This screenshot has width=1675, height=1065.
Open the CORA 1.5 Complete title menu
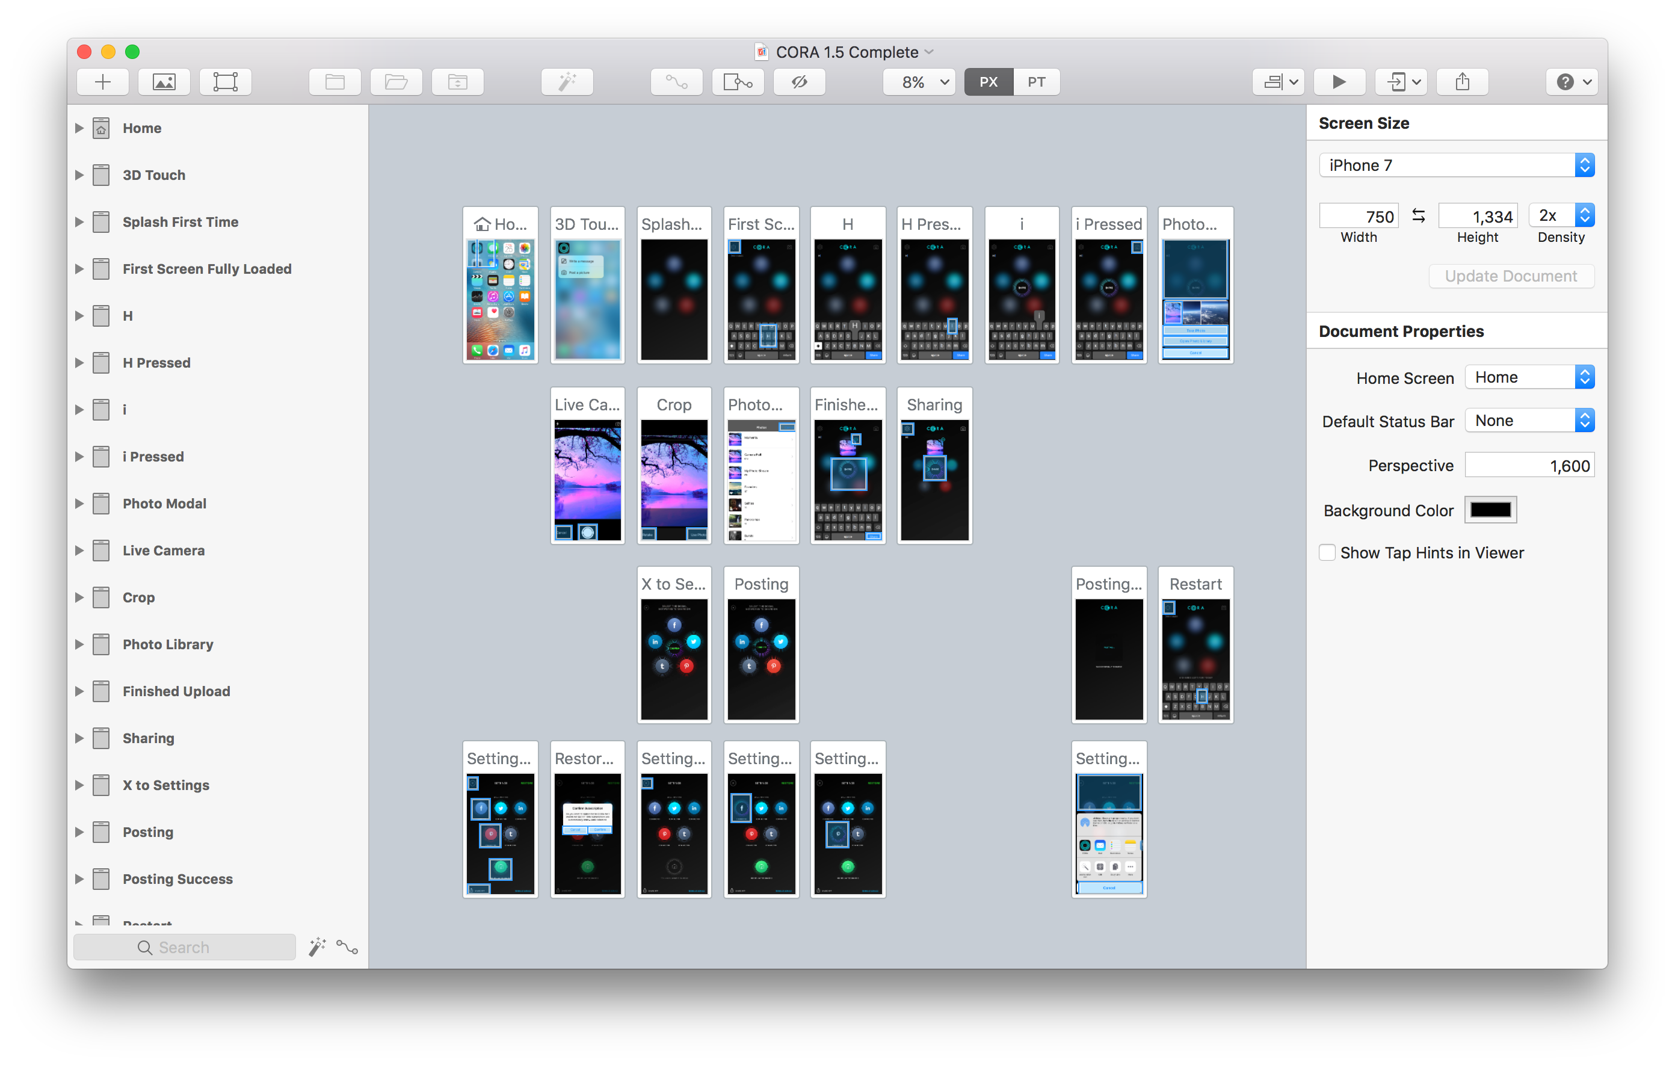point(845,52)
